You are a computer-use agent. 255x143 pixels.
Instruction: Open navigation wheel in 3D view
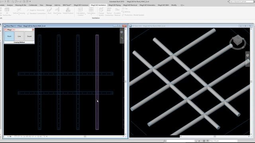point(247,56)
